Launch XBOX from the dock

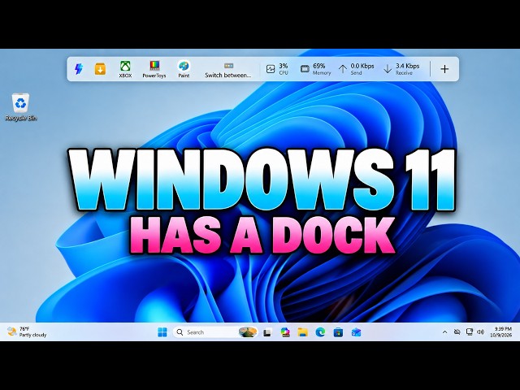click(125, 69)
